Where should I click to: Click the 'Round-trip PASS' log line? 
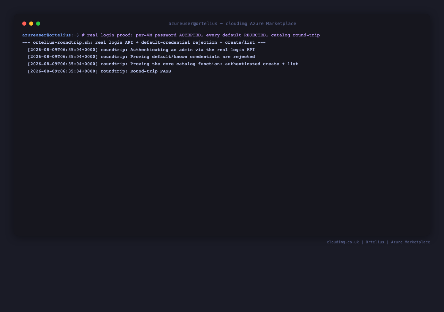[x=99, y=71]
